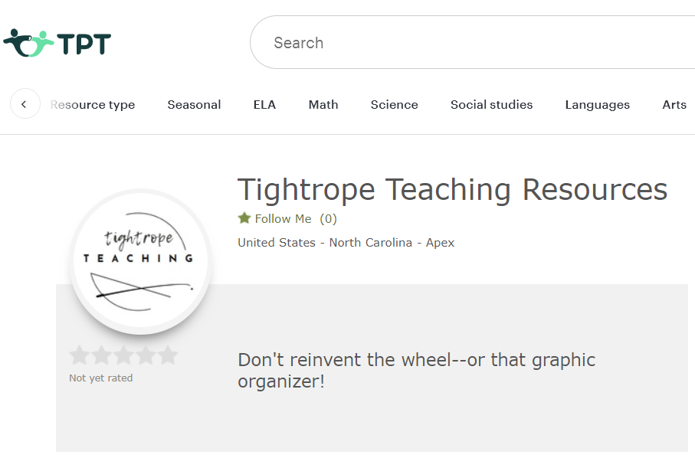The width and height of the screenshot is (695, 458).
Task: Click the first gray rating star
Action: coord(79,355)
